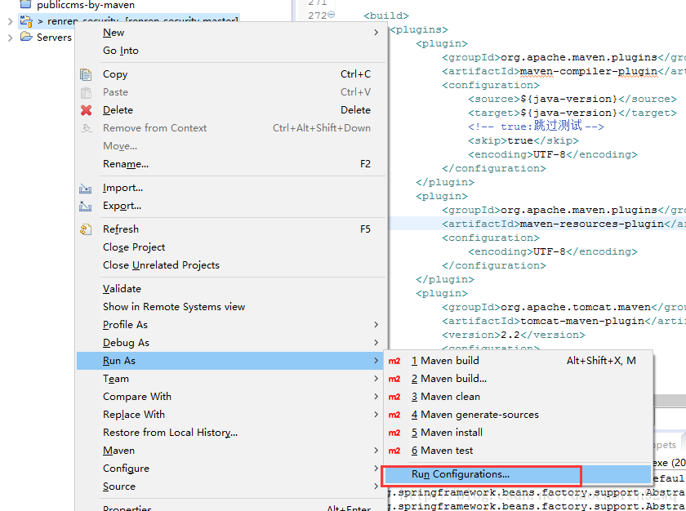Click the 跳过测试 comment line

pos(536,127)
